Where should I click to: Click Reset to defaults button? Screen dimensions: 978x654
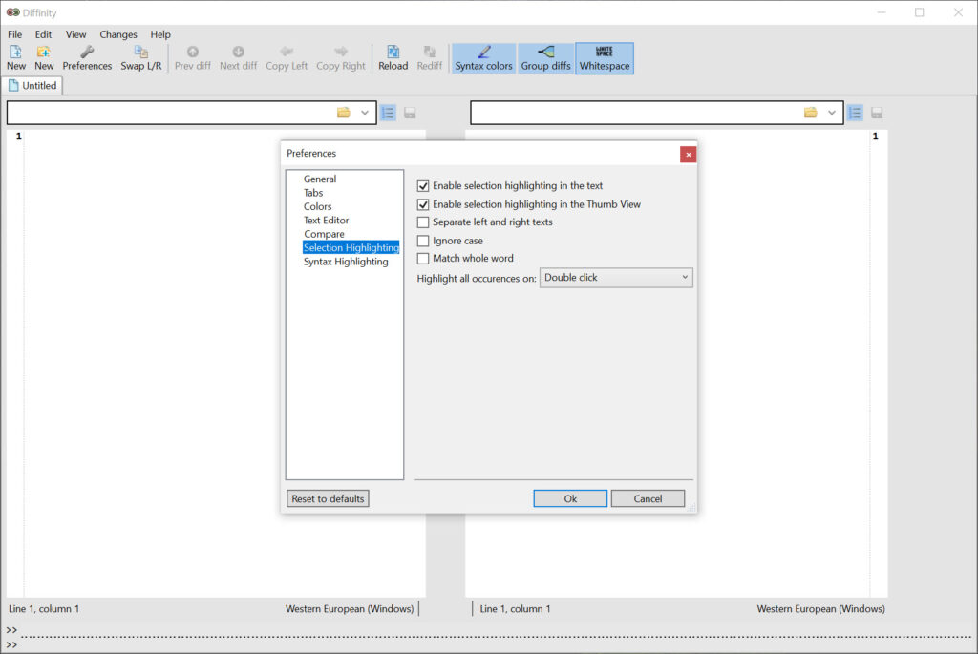click(329, 498)
